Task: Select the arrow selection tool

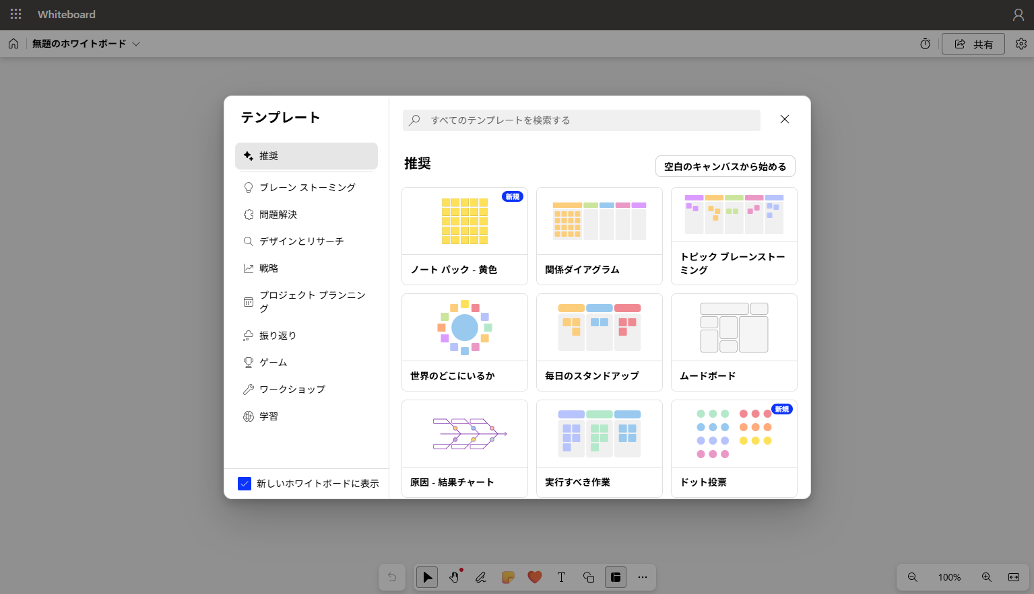Action: [x=426, y=577]
